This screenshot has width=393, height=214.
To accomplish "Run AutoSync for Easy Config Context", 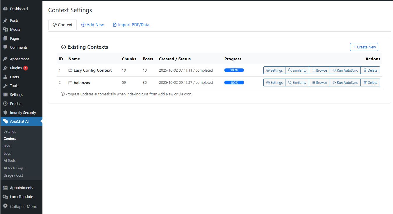I will (x=345, y=70).
